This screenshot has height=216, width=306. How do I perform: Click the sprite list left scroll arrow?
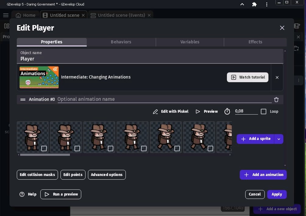coord(19,155)
